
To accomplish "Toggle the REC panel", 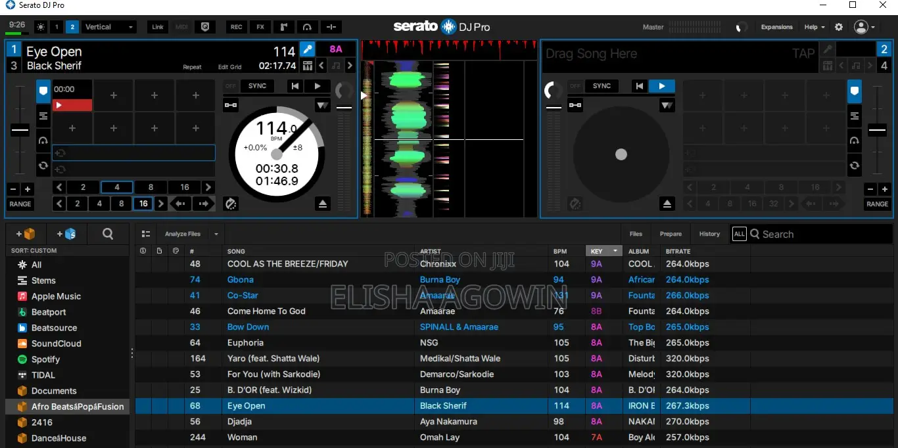I will [x=236, y=27].
